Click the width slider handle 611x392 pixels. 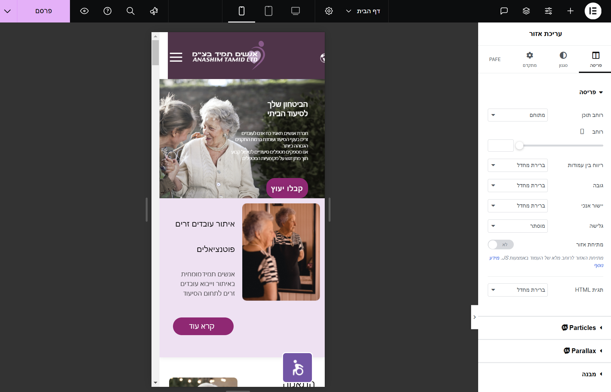[520, 146]
